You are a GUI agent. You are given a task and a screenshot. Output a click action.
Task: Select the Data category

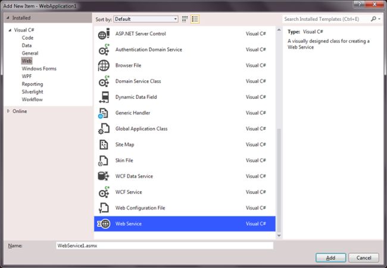(x=27, y=45)
